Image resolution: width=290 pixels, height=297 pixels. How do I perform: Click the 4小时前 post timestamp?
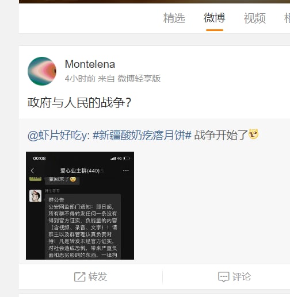tap(80, 79)
